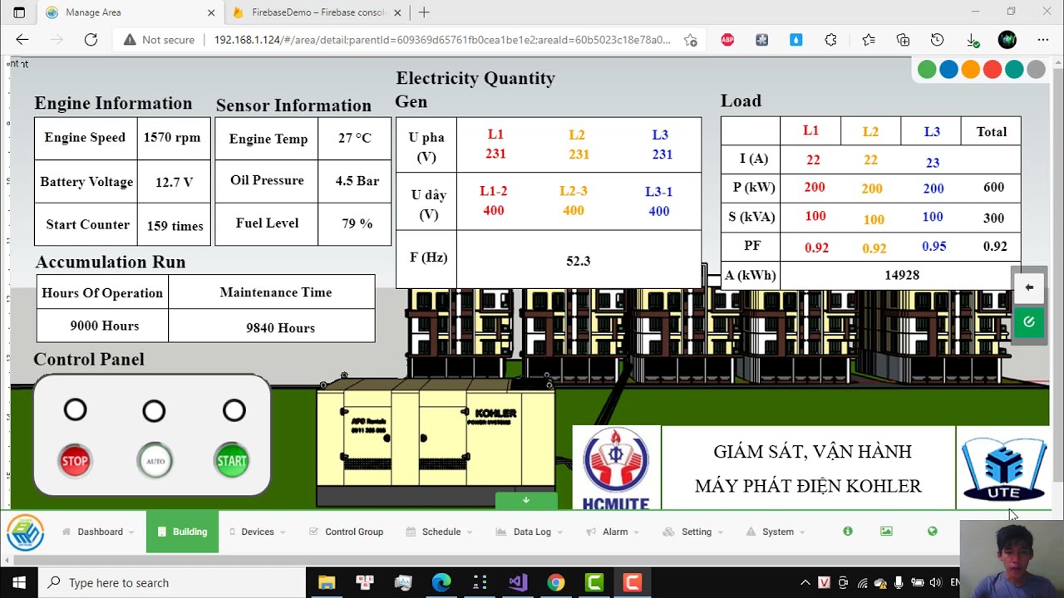Open browser Downloads
This screenshot has width=1064, height=598.
[x=973, y=40]
